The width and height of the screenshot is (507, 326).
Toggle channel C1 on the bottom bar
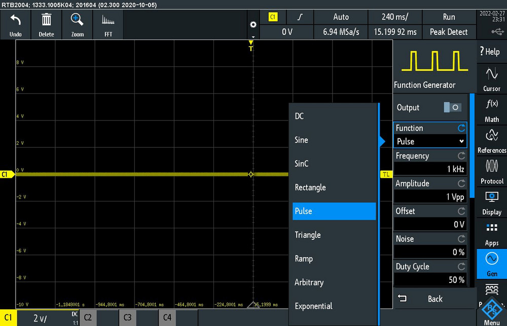click(x=8, y=317)
